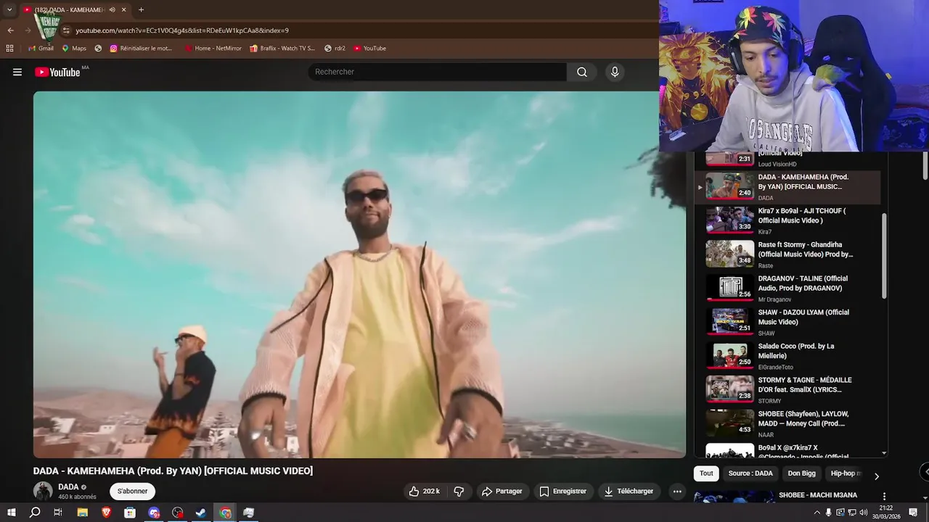Image resolution: width=929 pixels, height=522 pixels.
Task: Open Steam from the taskbar
Action: point(202,513)
